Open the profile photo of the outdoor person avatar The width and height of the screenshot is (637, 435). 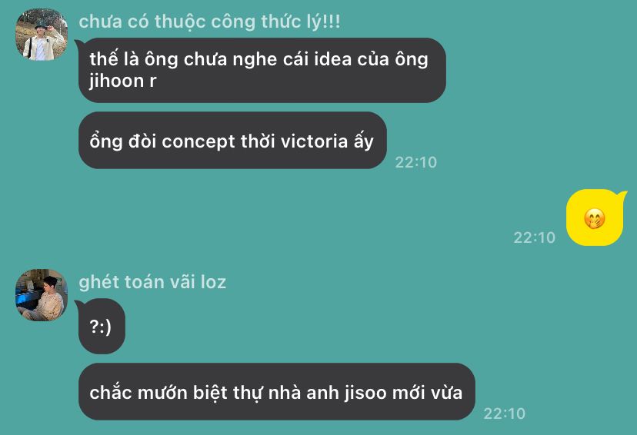(42, 35)
